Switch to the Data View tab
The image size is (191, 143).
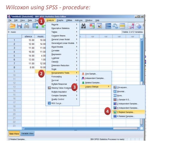click(14, 134)
